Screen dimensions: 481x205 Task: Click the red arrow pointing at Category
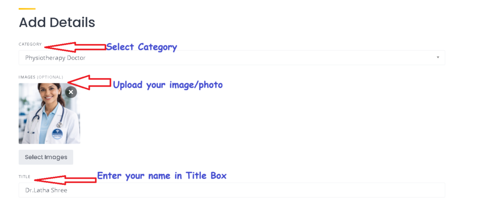tap(74, 47)
